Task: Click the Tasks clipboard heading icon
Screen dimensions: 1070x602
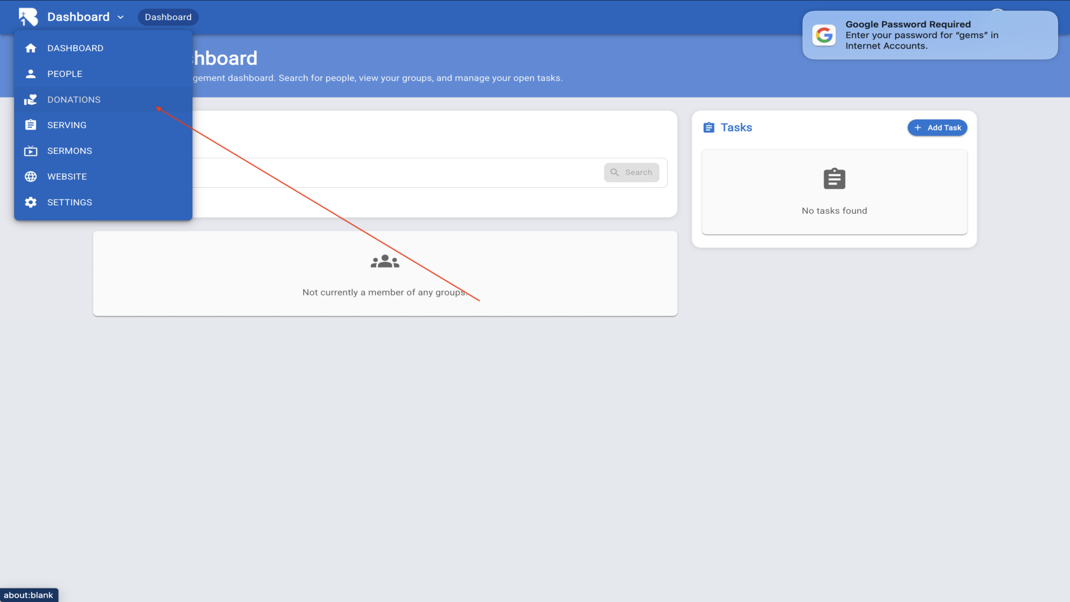Action: tap(708, 128)
